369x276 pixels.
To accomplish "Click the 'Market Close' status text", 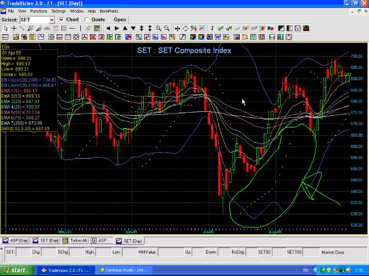I will (333, 252).
